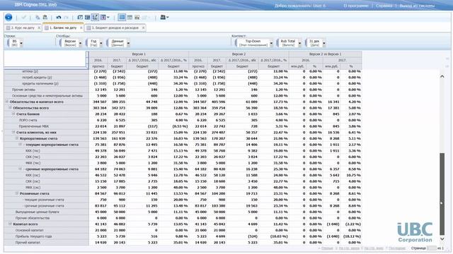Click the first page navigation link
The height and width of the screenshot is (254, 453).
point(327,248)
